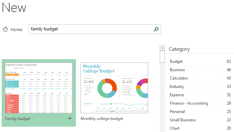Click the scrollbar up arrow
This screenshot has height=132, width=234.
162,48
